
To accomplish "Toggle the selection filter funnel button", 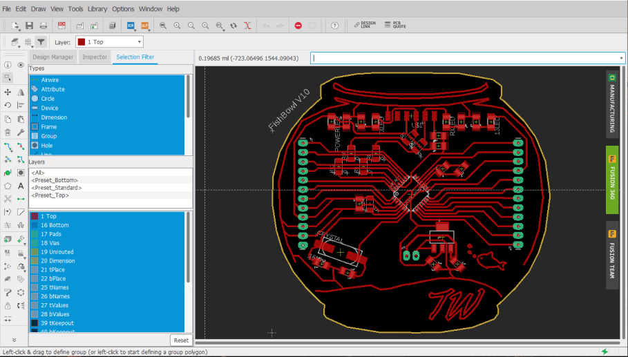I will tap(41, 42).
